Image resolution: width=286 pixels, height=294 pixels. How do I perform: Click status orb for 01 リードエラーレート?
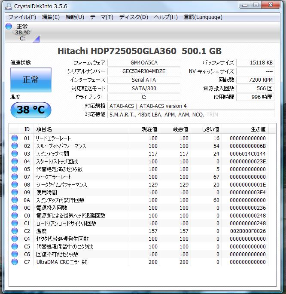click(15, 138)
